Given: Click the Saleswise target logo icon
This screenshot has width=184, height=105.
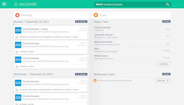Looking at the screenshot, I should (16, 4).
